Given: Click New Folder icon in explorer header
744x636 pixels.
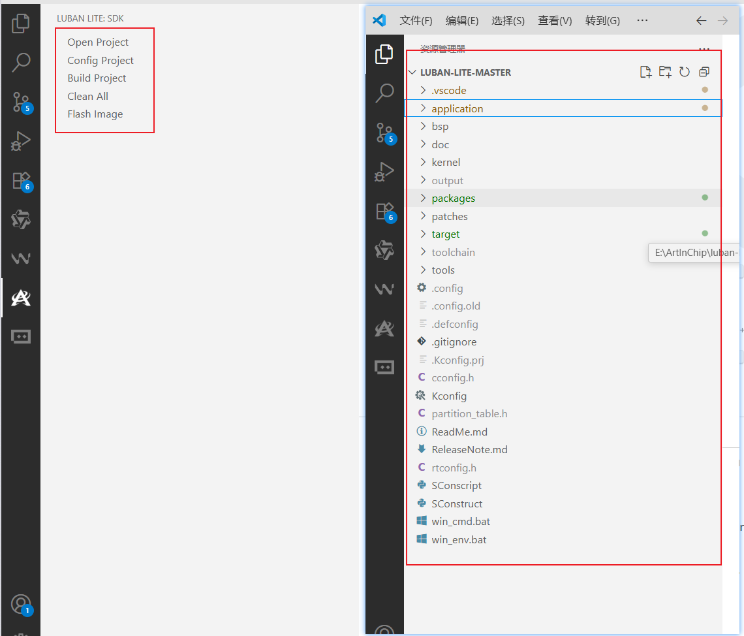Looking at the screenshot, I should click(x=665, y=72).
